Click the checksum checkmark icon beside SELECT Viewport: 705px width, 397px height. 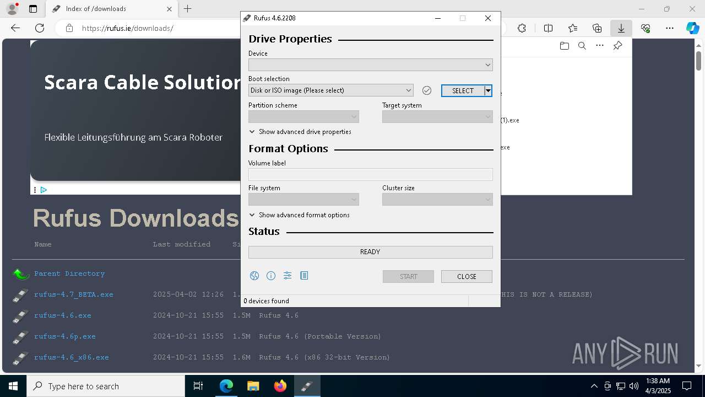pos(427,90)
